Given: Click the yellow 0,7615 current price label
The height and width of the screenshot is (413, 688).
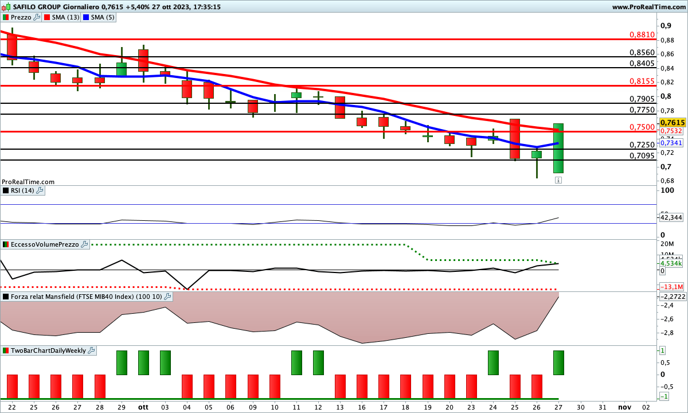Looking at the screenshot, I should tap(672, 123).
